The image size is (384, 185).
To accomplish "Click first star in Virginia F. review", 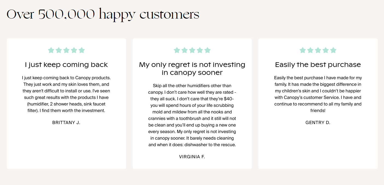I will pyautogui.click(x=177, y=50).
